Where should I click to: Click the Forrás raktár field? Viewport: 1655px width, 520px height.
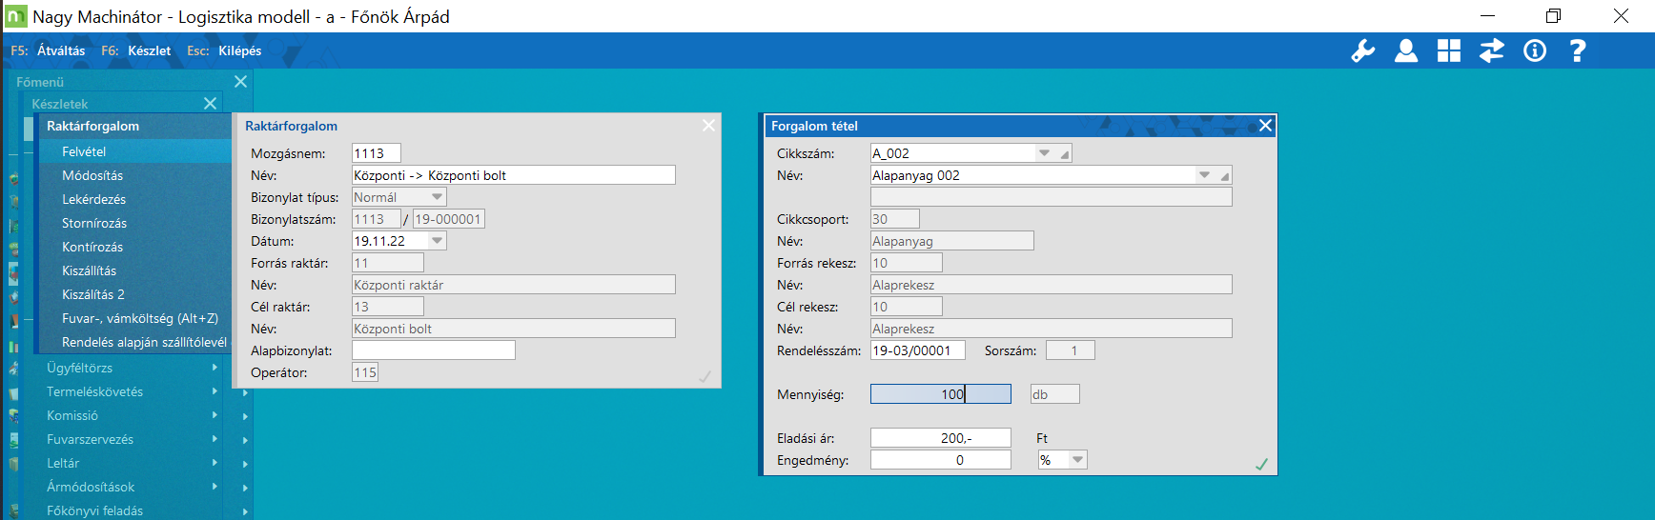pyautogui.click(x=388, y=263)
